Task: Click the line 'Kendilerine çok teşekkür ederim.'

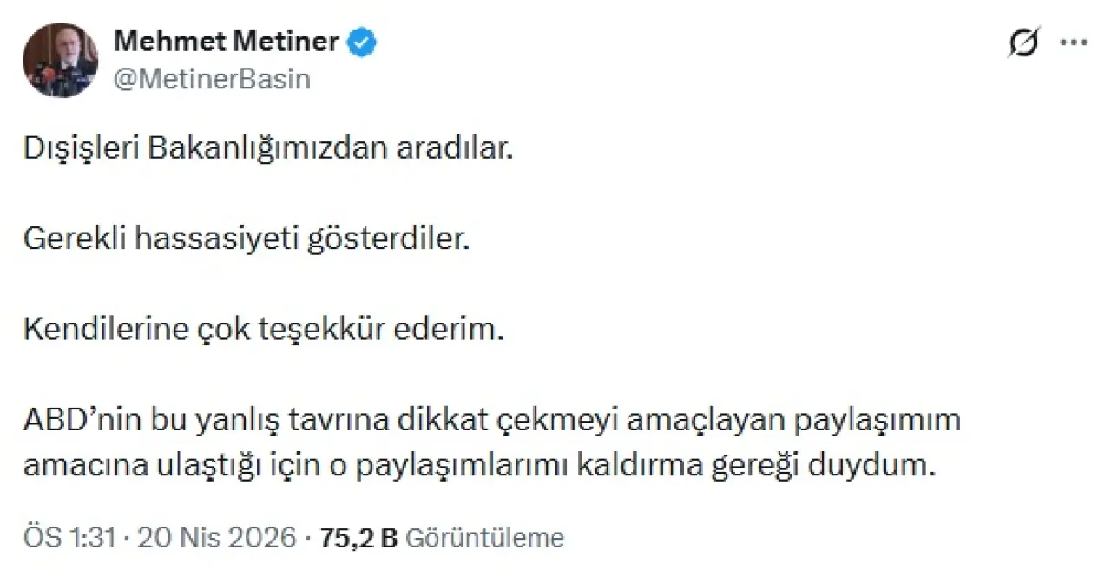Action: (263, 330)
